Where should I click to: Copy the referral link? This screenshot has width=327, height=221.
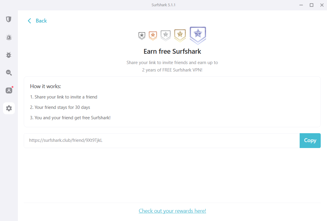click(310, 141)
